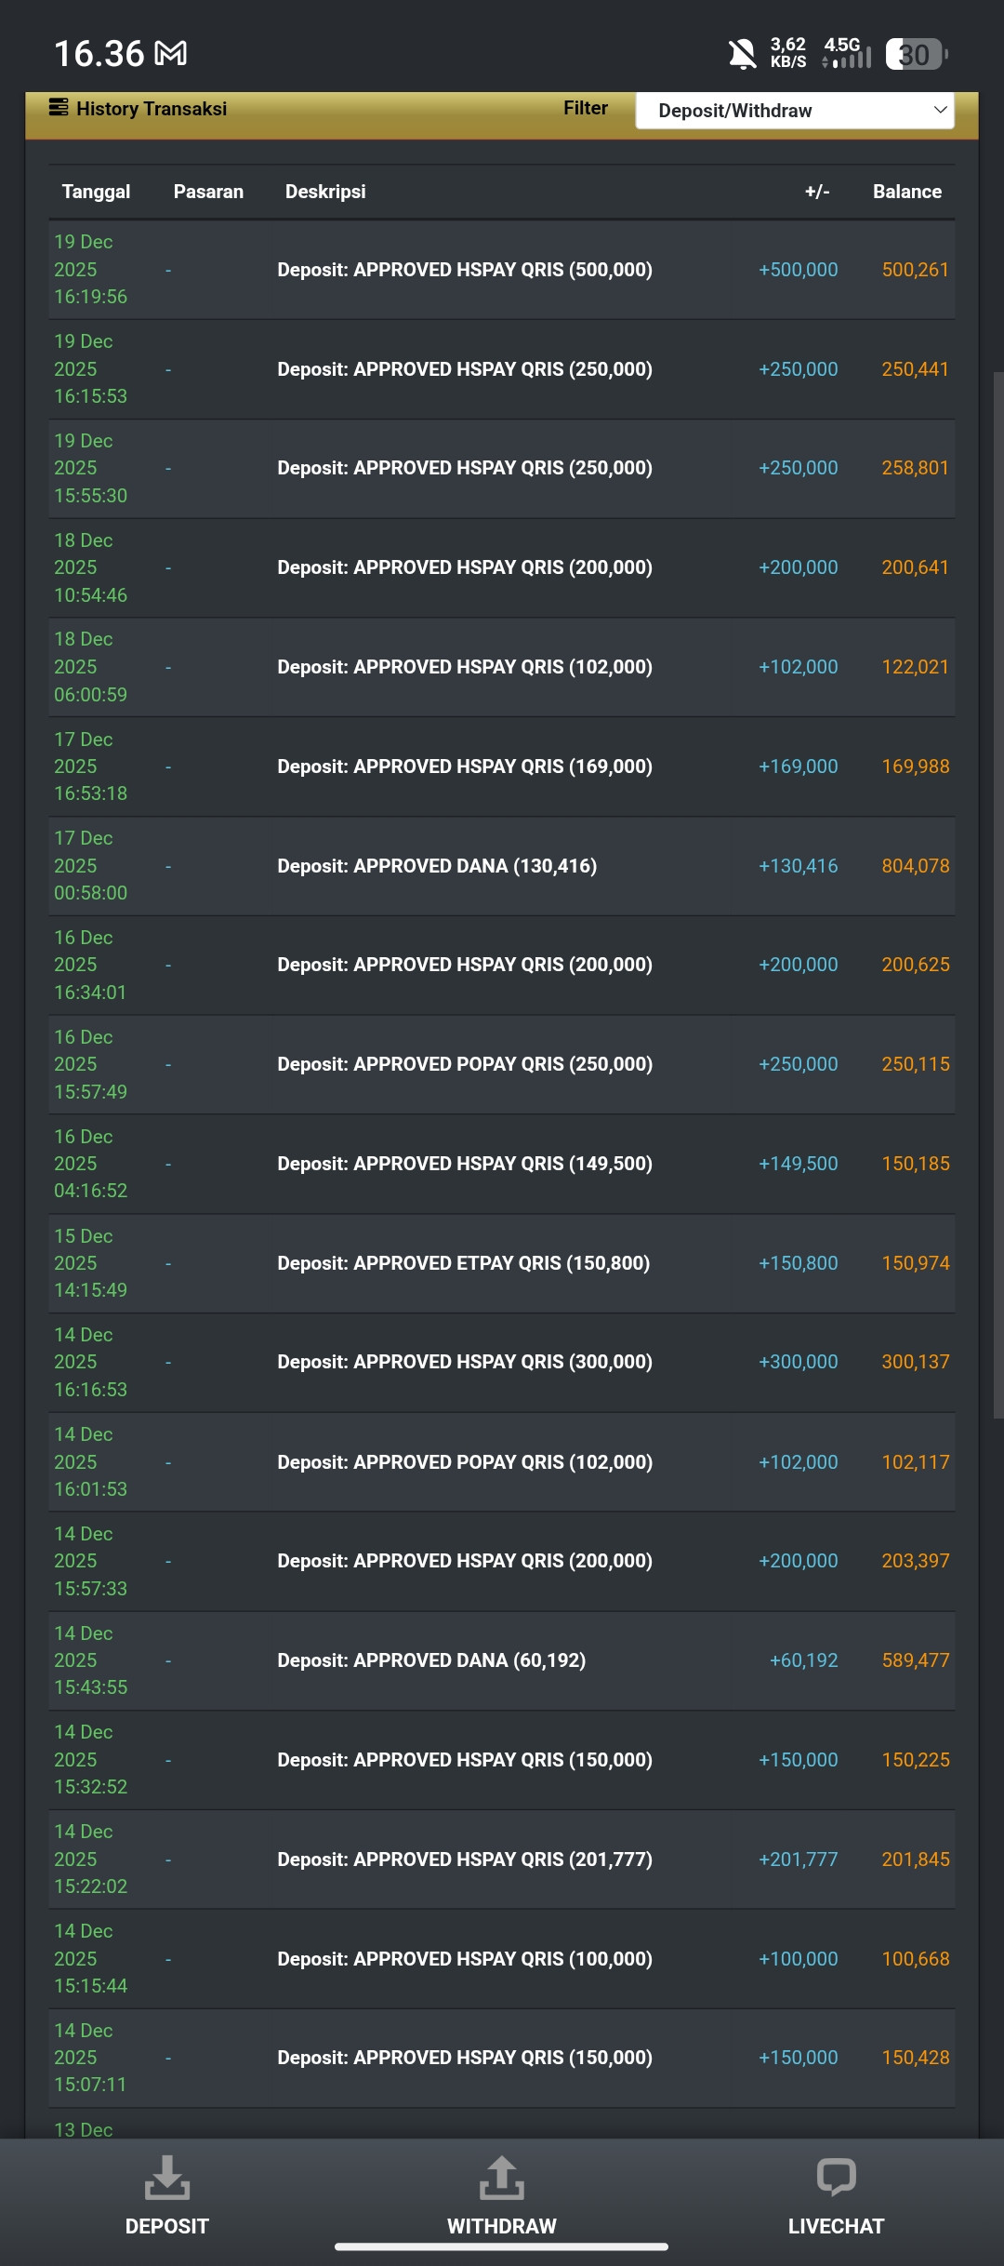This screenshot has height=2266, width=1004.
Task: Tap the History Transaksi list icon
Action: pos(59,108)
